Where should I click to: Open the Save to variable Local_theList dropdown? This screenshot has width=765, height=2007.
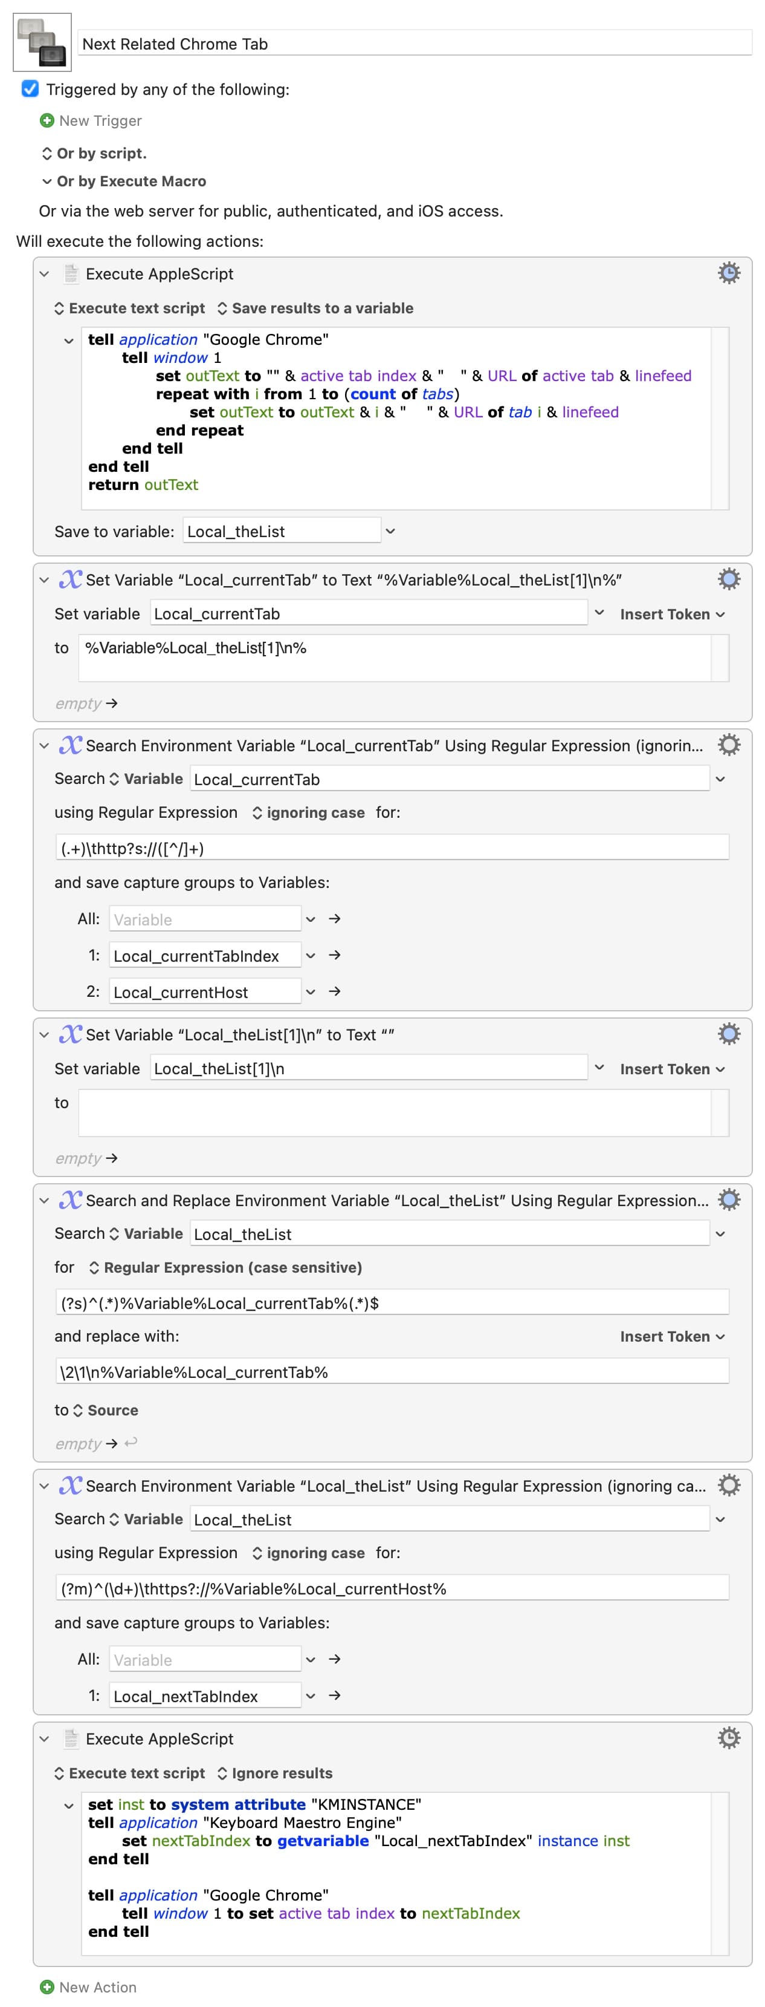(x=391, y=531)
